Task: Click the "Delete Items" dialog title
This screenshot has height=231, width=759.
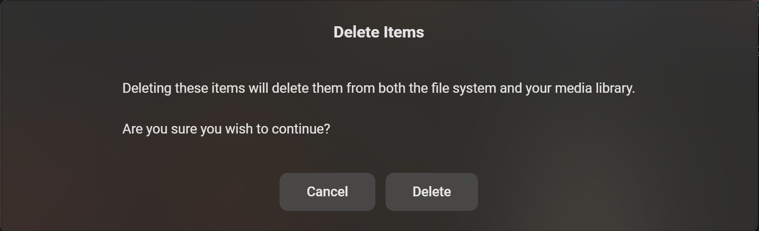Action: (x=379, y=32)
